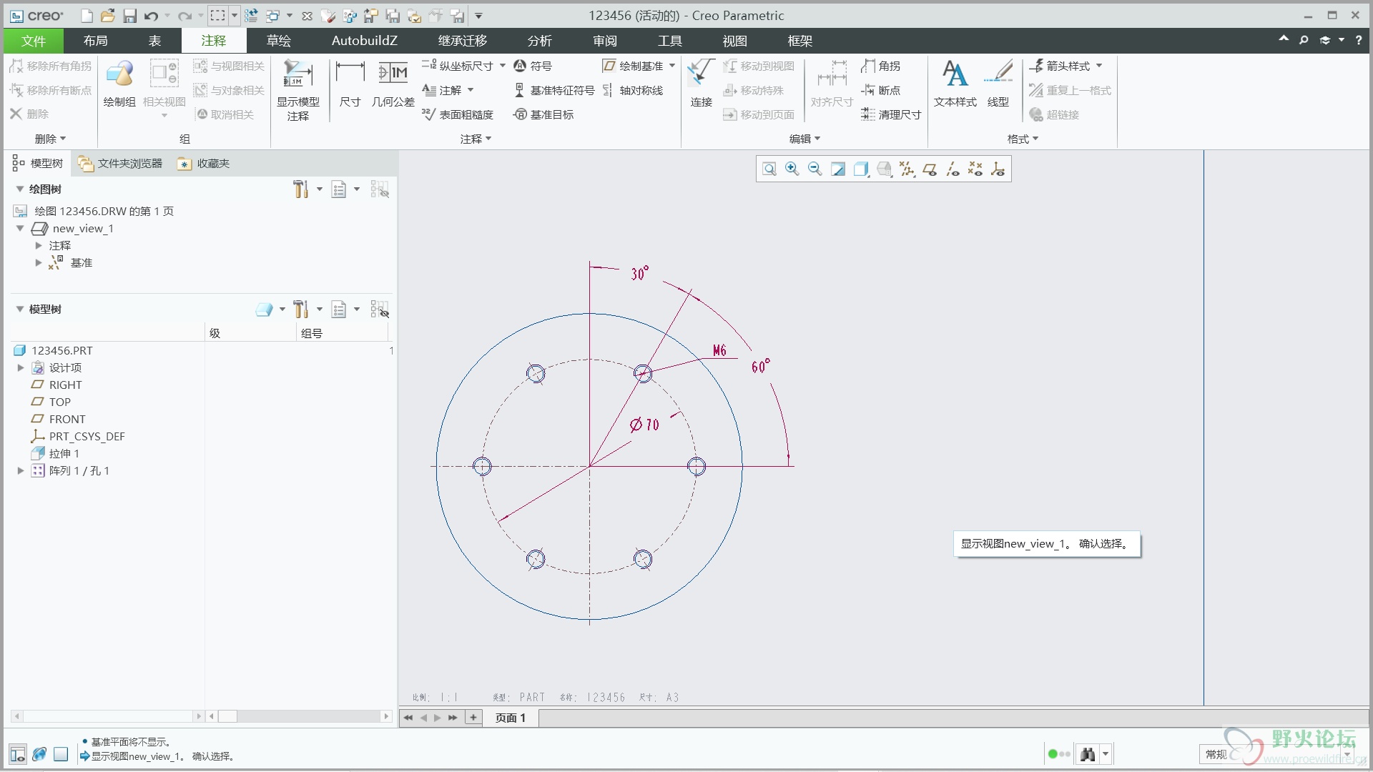The height and width of the screenshot is (772, 1373).
Task: Collapse the ribbon with the up-arrow icon
Action: coord(1284,40)
